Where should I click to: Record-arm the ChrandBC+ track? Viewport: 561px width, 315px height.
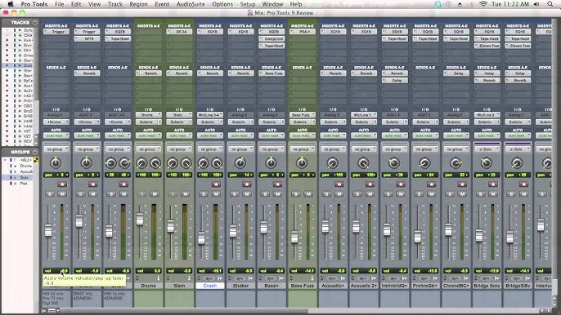pos(462,184)
